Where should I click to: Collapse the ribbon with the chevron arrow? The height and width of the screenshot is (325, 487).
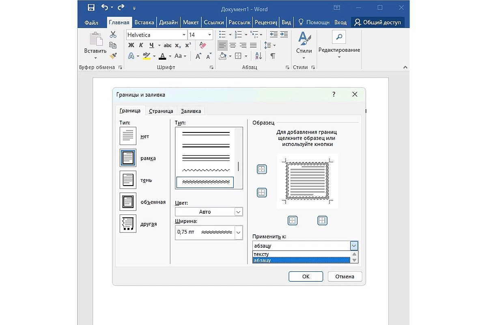click(405, 67)
